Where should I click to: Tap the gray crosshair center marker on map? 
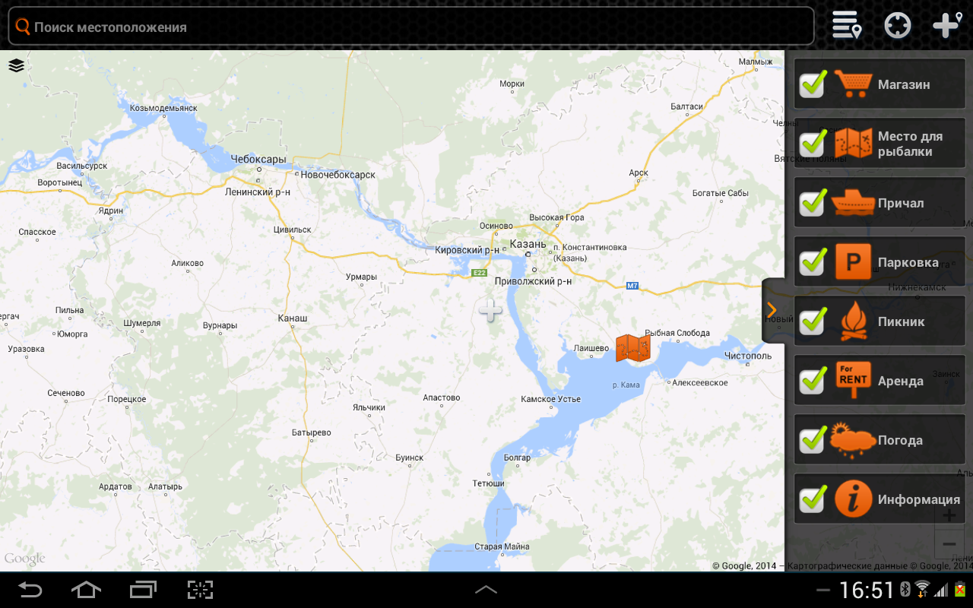[x=490, y=310]
